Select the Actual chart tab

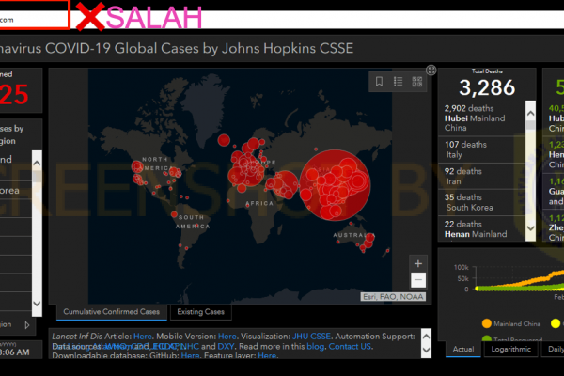463,349
